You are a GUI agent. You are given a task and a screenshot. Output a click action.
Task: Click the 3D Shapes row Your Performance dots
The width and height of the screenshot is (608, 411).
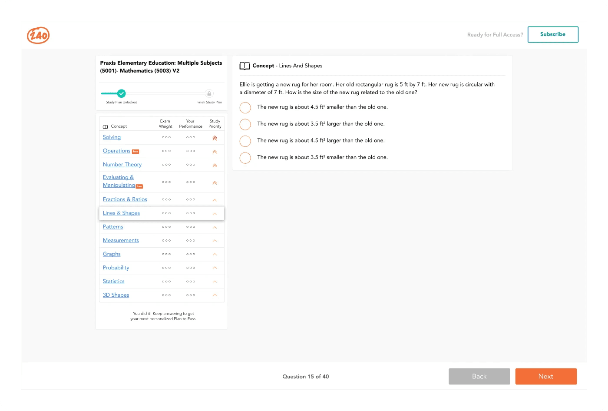point(191,295)
